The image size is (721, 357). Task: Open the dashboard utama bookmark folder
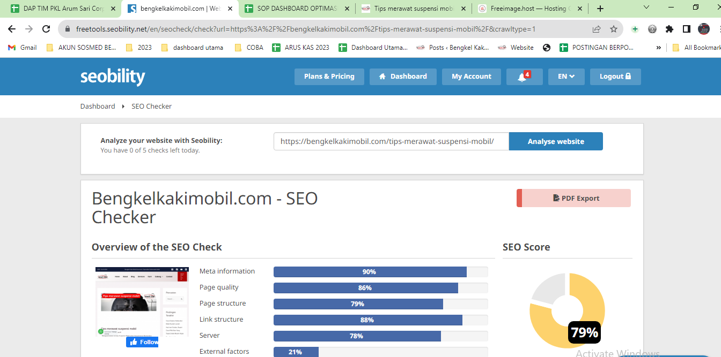[x=192, y=47]
